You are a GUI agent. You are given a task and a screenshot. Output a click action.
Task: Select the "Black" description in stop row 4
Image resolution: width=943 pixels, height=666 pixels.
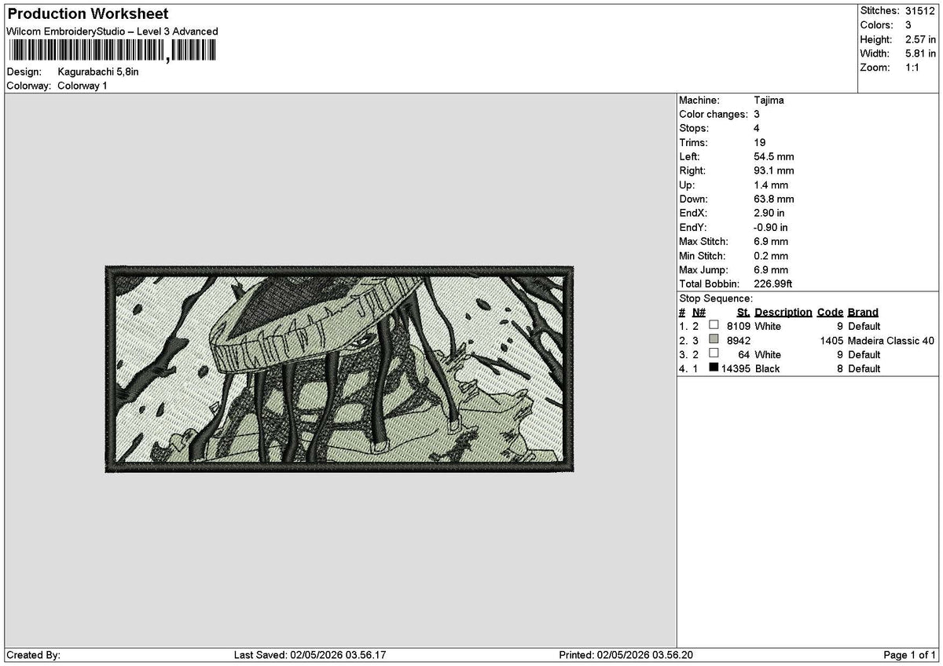point(768,368)
